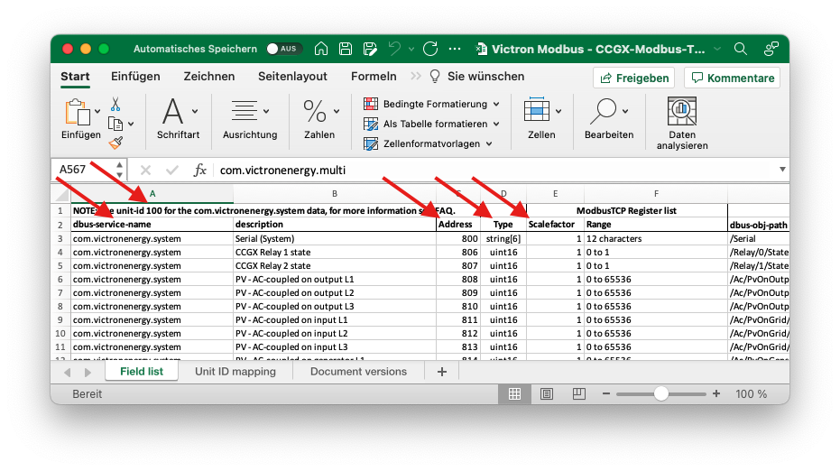Click the cancel X in formula bar
Image resolution: width=840 pixels, height=471 pixels.
tap(145, 171)
